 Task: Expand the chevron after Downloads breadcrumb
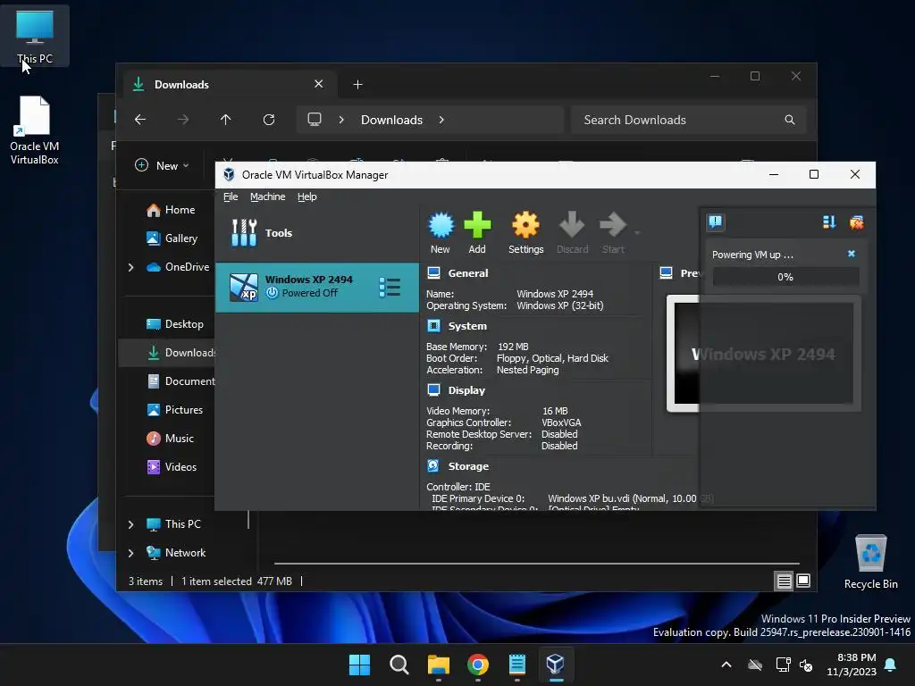[441, 120]
